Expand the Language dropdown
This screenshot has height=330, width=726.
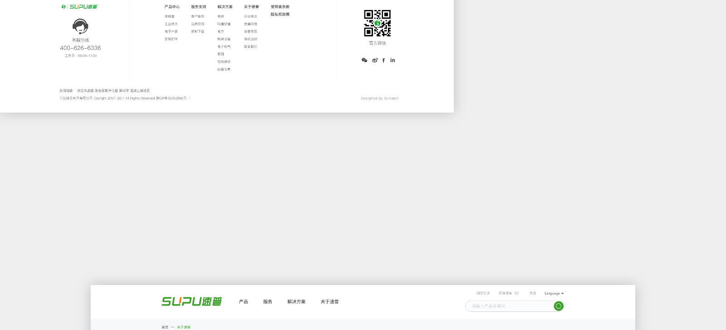tap(554, 293)
